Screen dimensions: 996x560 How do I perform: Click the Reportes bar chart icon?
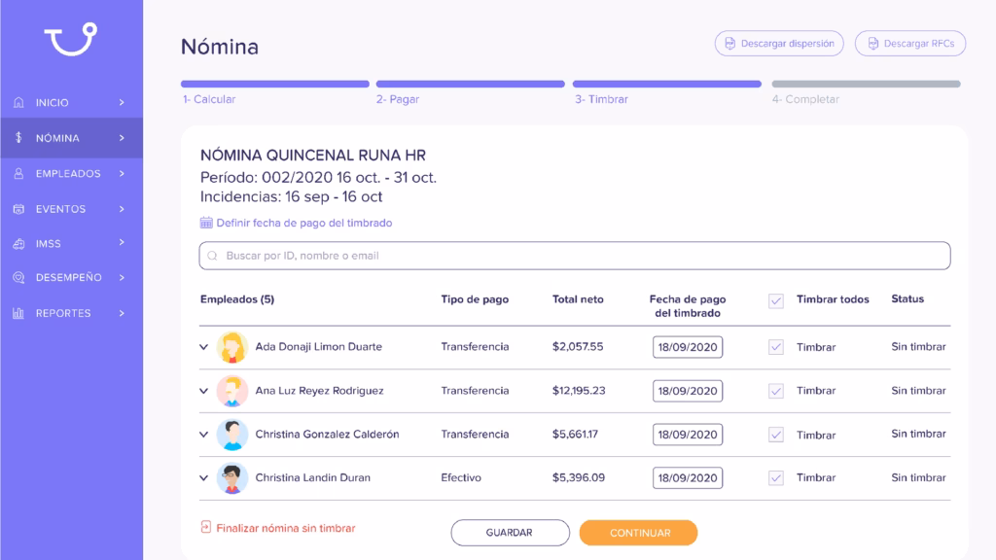[x=18, y=313]
